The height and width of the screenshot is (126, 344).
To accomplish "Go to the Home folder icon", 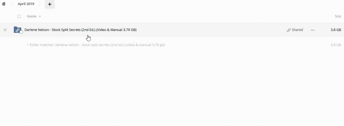I will pos(4,4).
